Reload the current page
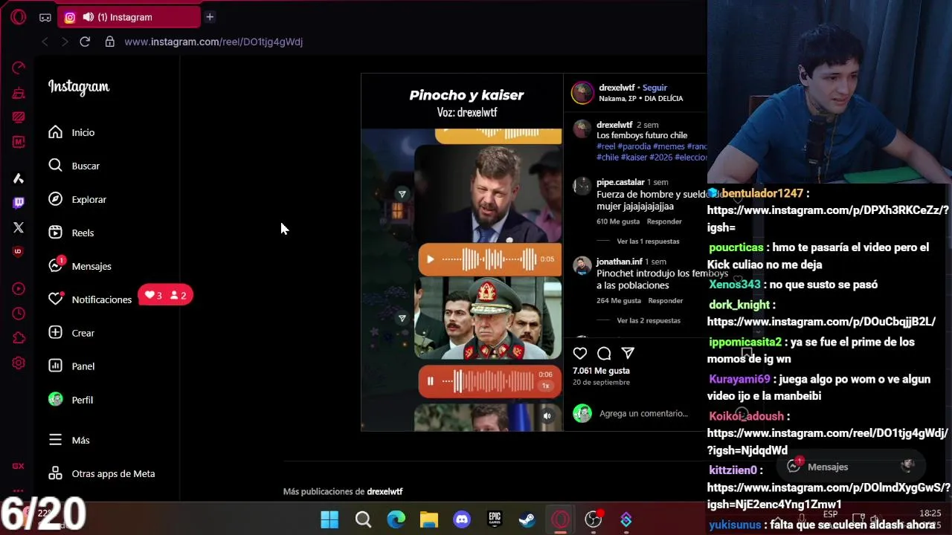Screen dimensions: 952x535 pos(85,42)
